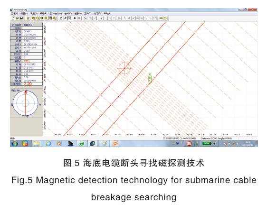Open Internet Explorer from the taskbar
266x212 pixels.
tap(48, 144)
